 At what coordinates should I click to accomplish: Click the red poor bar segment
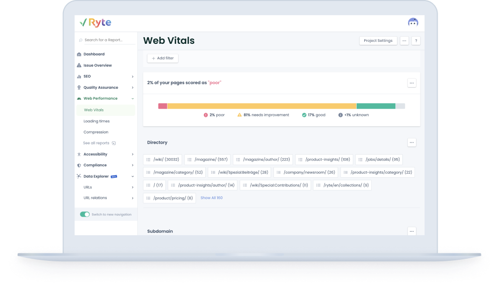tap(162, 106)
